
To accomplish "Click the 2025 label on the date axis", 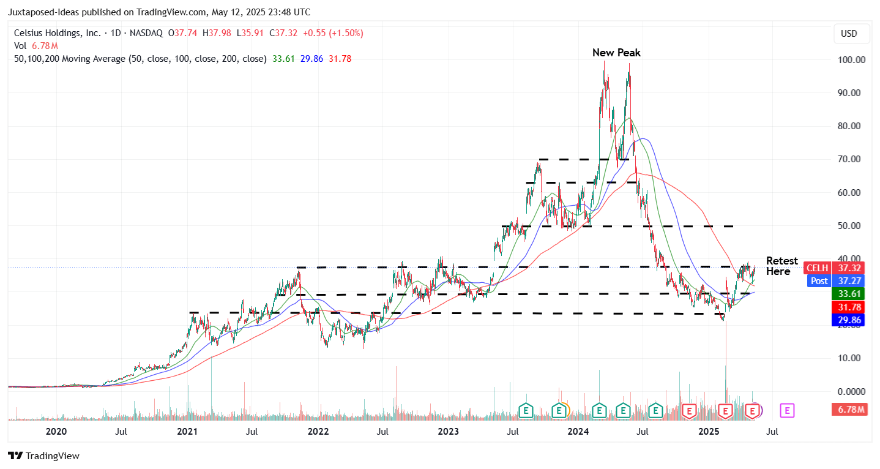I will click(x=709, y=432).
